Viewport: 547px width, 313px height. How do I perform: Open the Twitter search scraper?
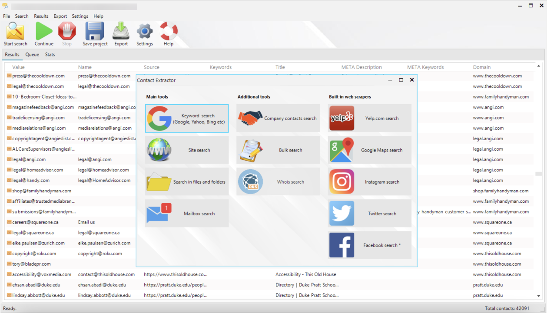[x=370, y=214]
